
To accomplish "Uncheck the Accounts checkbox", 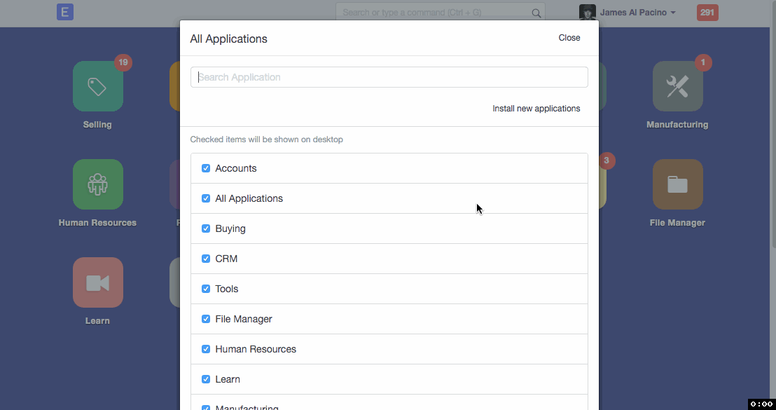I will 206,168.
